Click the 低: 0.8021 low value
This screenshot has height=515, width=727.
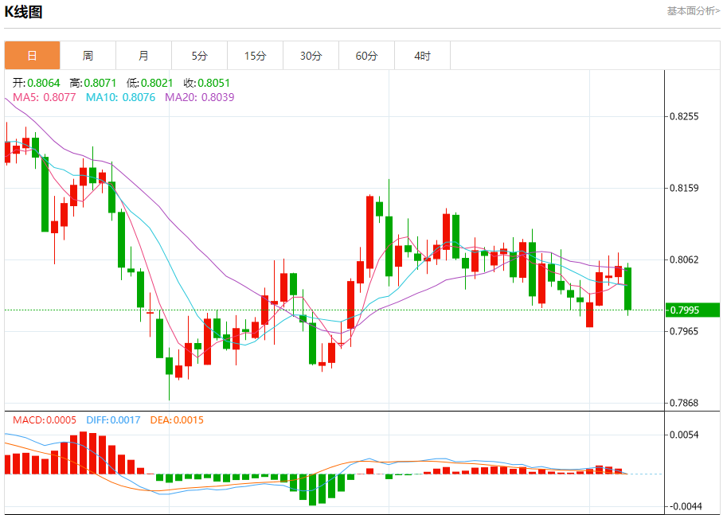149,83
